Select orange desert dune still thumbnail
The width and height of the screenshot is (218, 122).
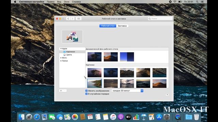[x=159, y=83]
